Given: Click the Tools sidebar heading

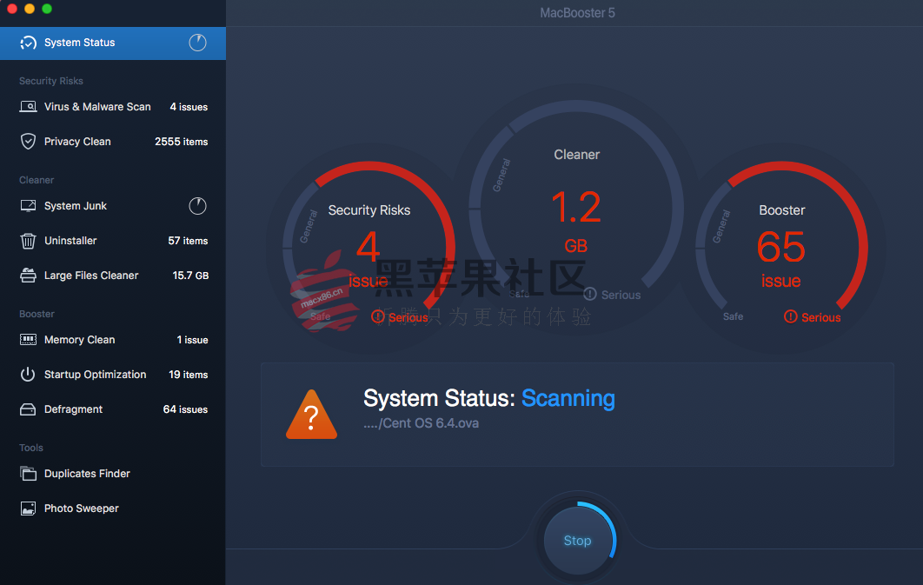Looking at the screenshot, I should pos(31,448).
